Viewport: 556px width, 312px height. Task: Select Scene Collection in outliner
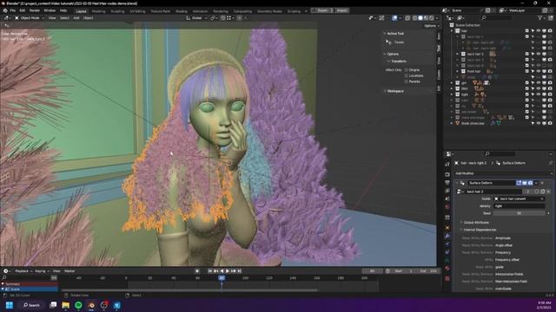point(467,25)
